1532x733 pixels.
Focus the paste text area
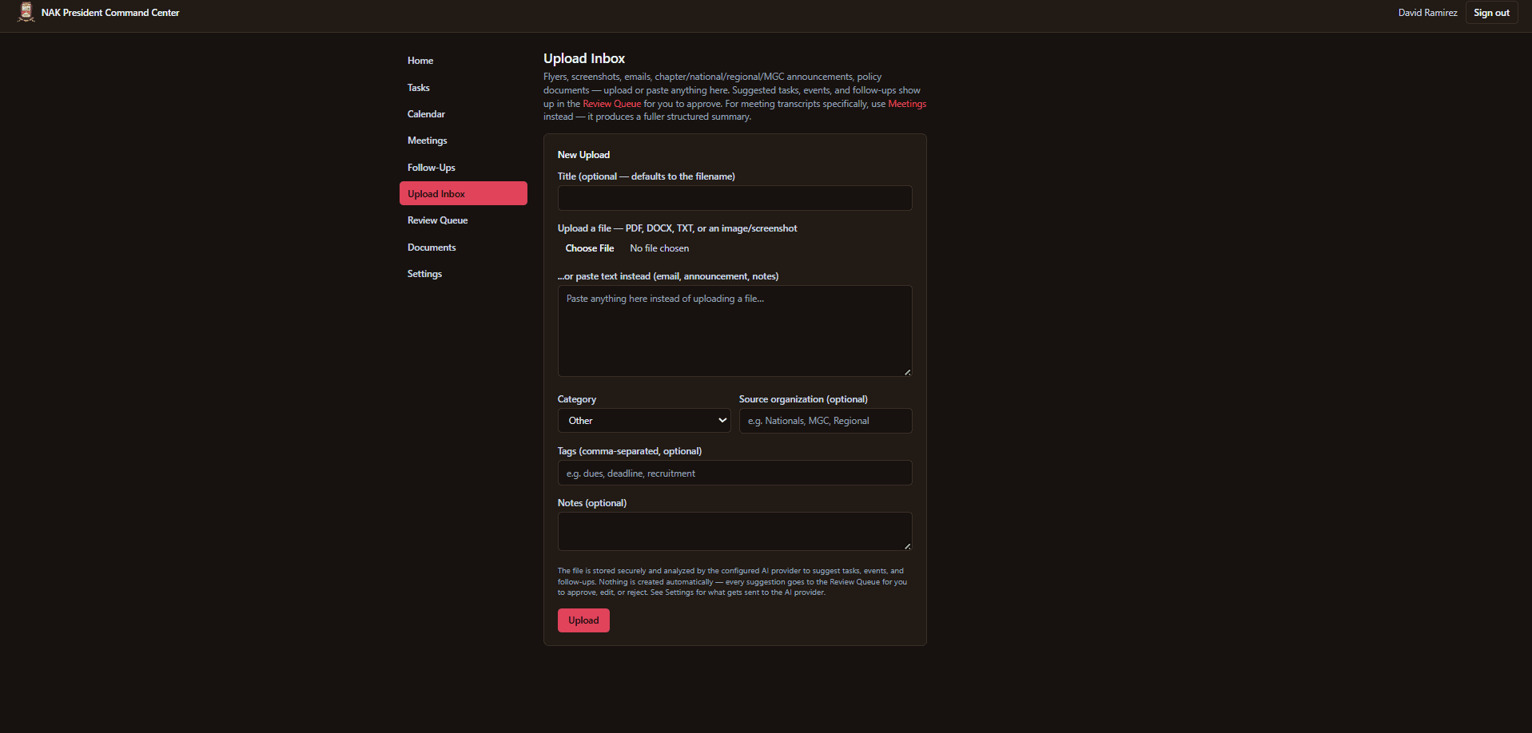tap(734, 331)
